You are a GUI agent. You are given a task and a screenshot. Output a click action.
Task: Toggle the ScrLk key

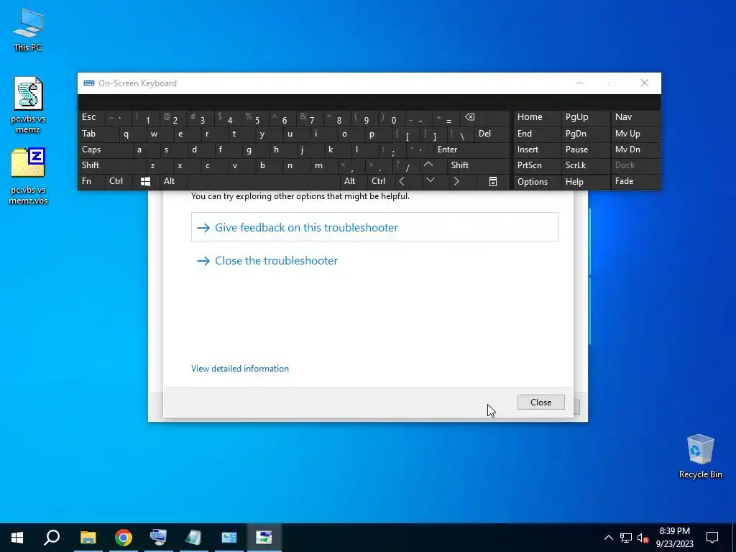click(585, 165)
